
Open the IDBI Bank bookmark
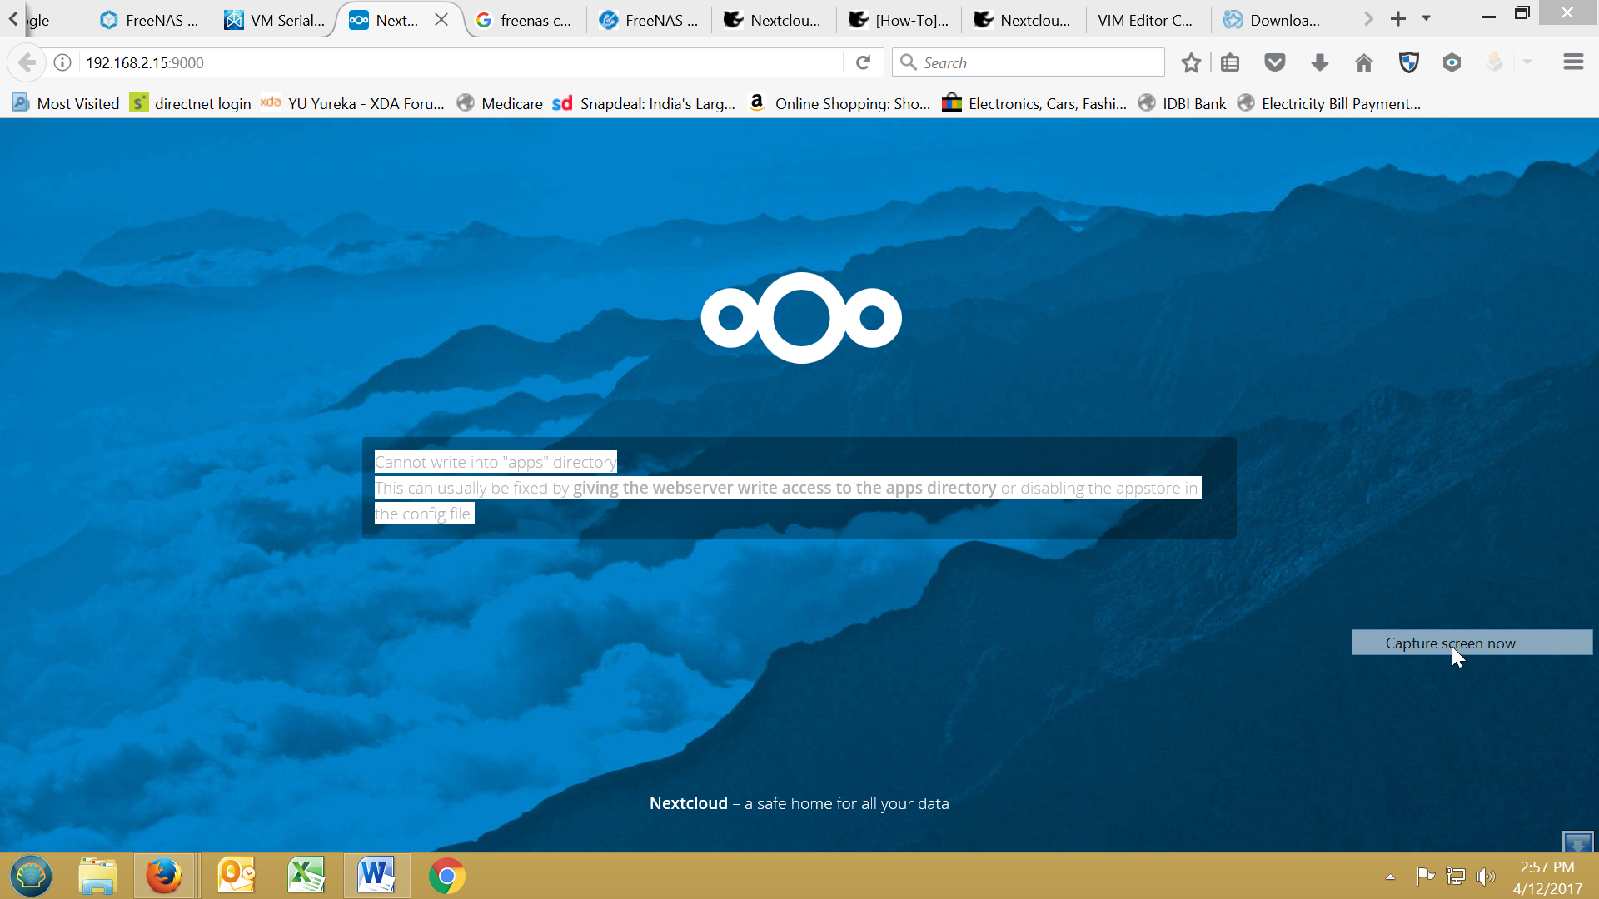[1183, 103]
